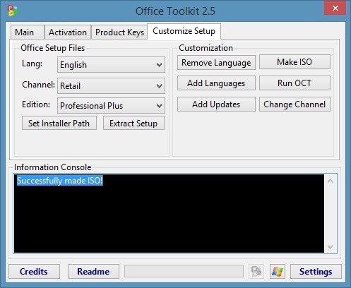Close the Office Toolkit window
Screen dimensions: 351x288
[335, 8]
